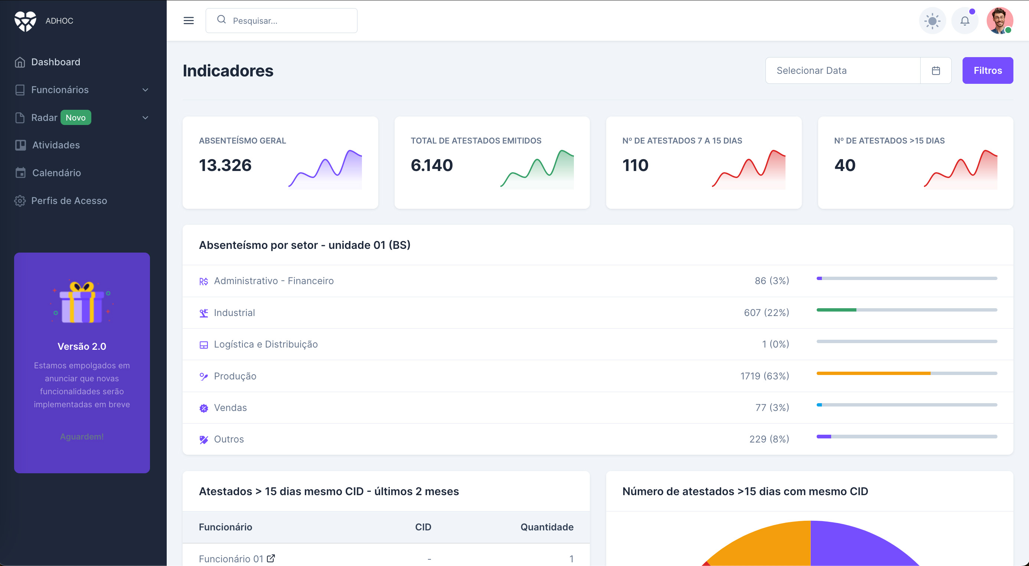Expand the Funcionários submenu chevron
The image size is (1029, 566).
(146, 90)
